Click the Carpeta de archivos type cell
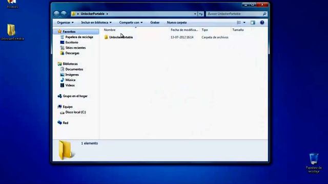 215,37
